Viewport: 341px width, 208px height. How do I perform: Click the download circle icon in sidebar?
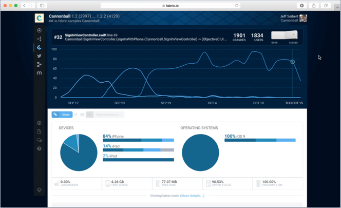pyautogui.click(x=39, y=123)
